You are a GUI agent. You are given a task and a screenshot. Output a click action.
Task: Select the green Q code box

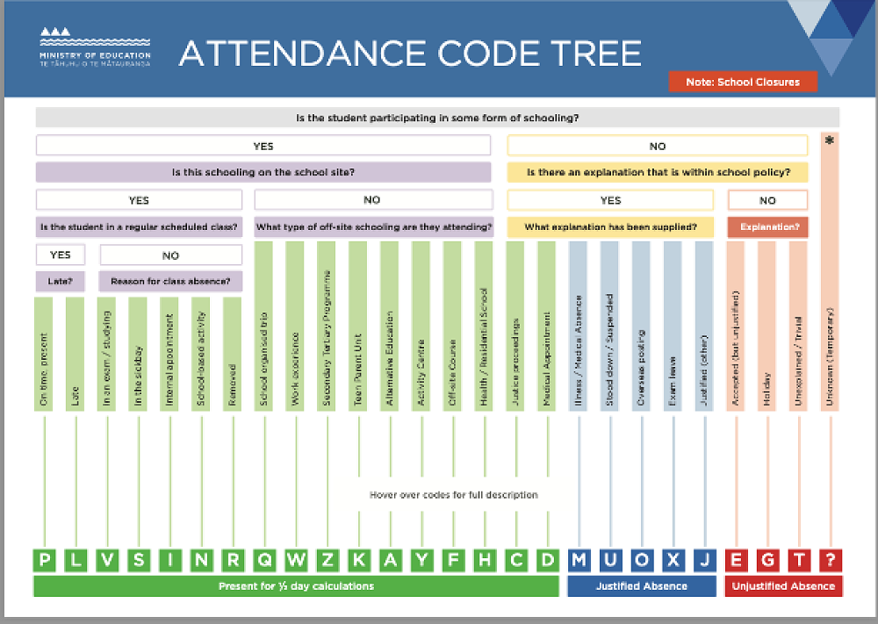264,560
